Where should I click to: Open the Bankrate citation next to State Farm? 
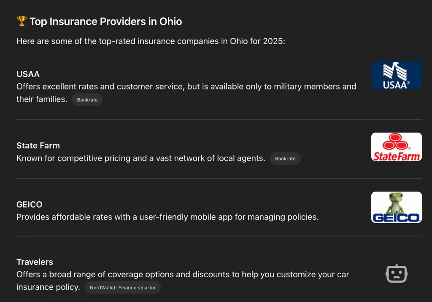(285, 158)
